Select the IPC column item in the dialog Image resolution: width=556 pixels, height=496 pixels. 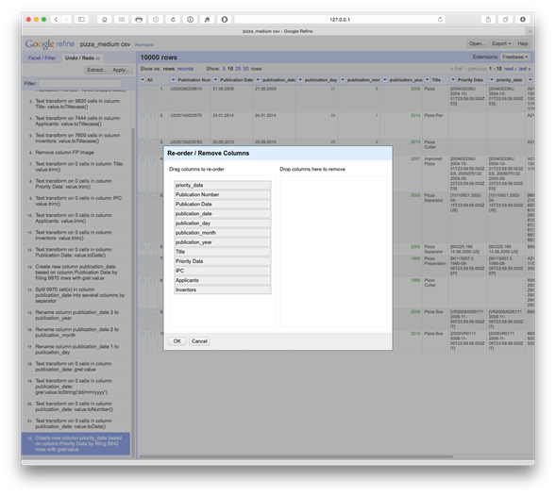pos(223,271)
